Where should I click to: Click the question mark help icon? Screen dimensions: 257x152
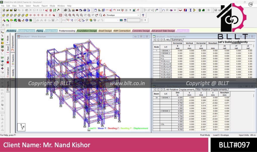click(130, 10)
